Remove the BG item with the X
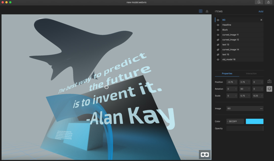 tap(261, 20)
